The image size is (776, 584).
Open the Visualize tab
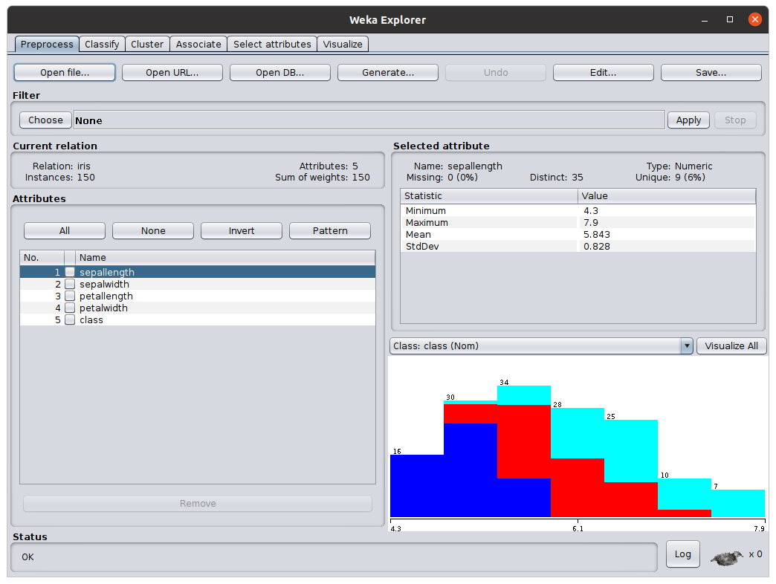tap(343, 44)
